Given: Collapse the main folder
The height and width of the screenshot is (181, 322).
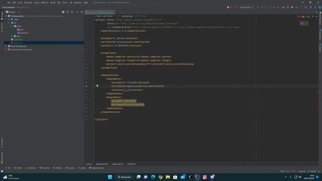Looking at the screenshot, I should (x=12, y=26).
